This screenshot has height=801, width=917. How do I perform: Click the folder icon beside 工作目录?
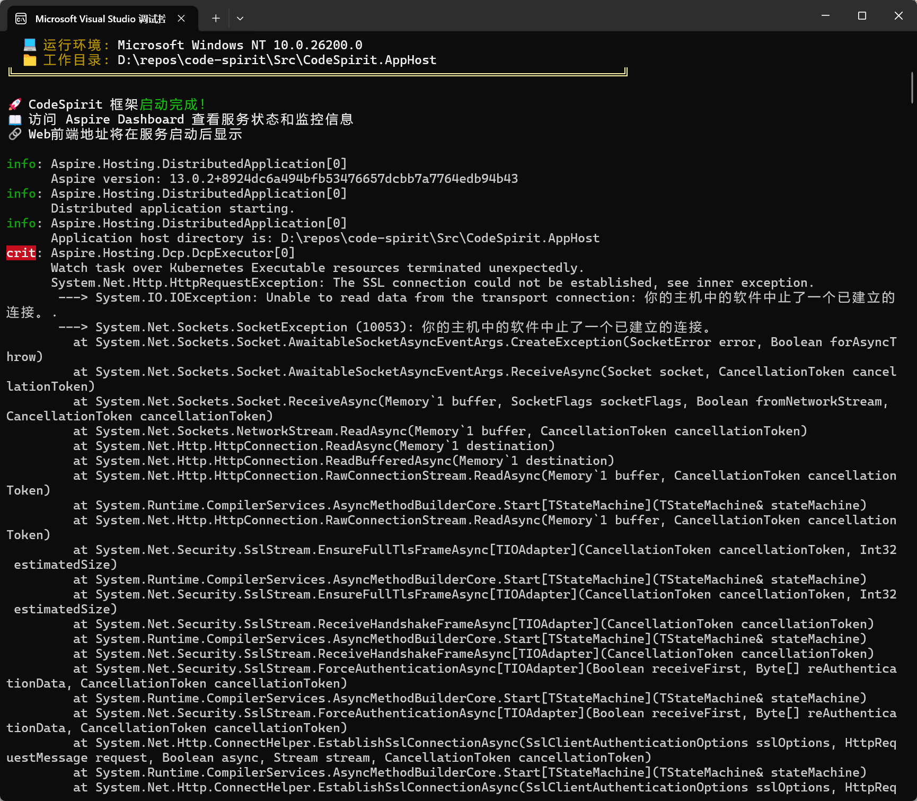click(x=30, y=60)
